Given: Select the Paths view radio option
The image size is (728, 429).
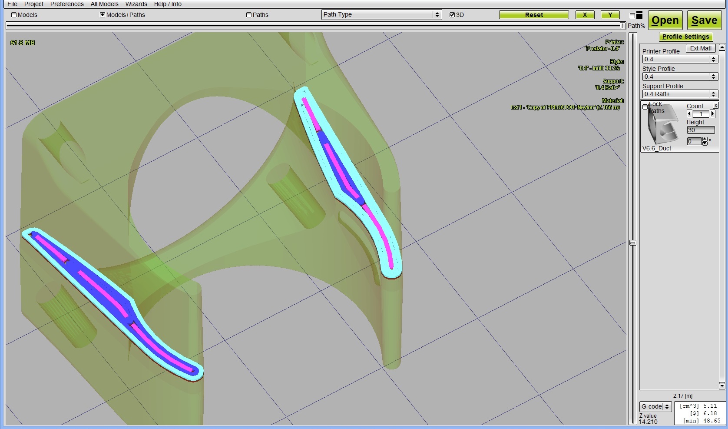Looking at the screenshot, I should click(249, 15).
